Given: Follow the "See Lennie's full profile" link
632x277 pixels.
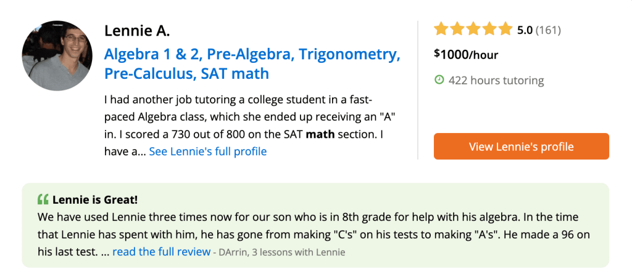Looking at the screenshot, I should pyautogui.click(x=208, y=151).
